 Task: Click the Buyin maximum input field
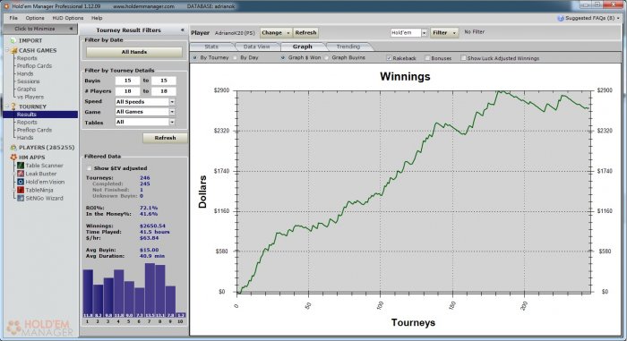pos(164,81)
